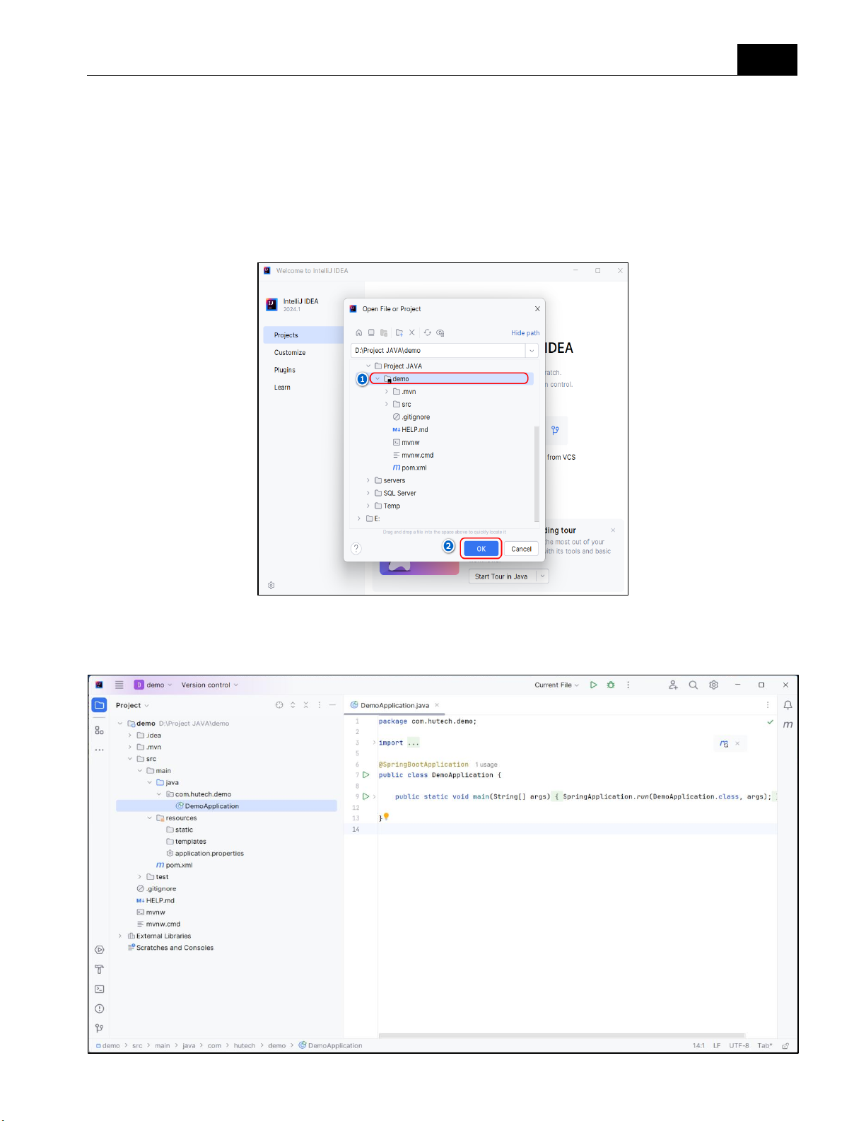Viewport: 866px width, 1121px height.
Task: Click the path input field showing D:\Project JAVA\demo
Action: point(438,351)
